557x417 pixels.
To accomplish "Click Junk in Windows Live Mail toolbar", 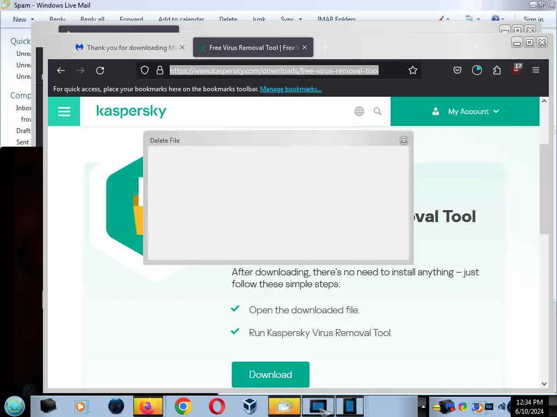I will (x=259, y=19).
